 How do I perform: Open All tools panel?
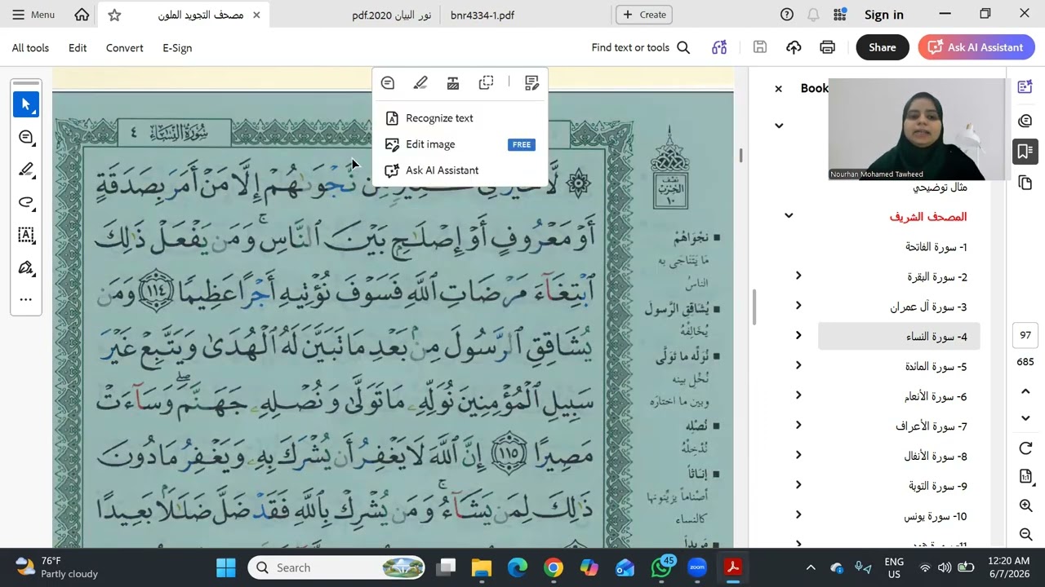30,48
